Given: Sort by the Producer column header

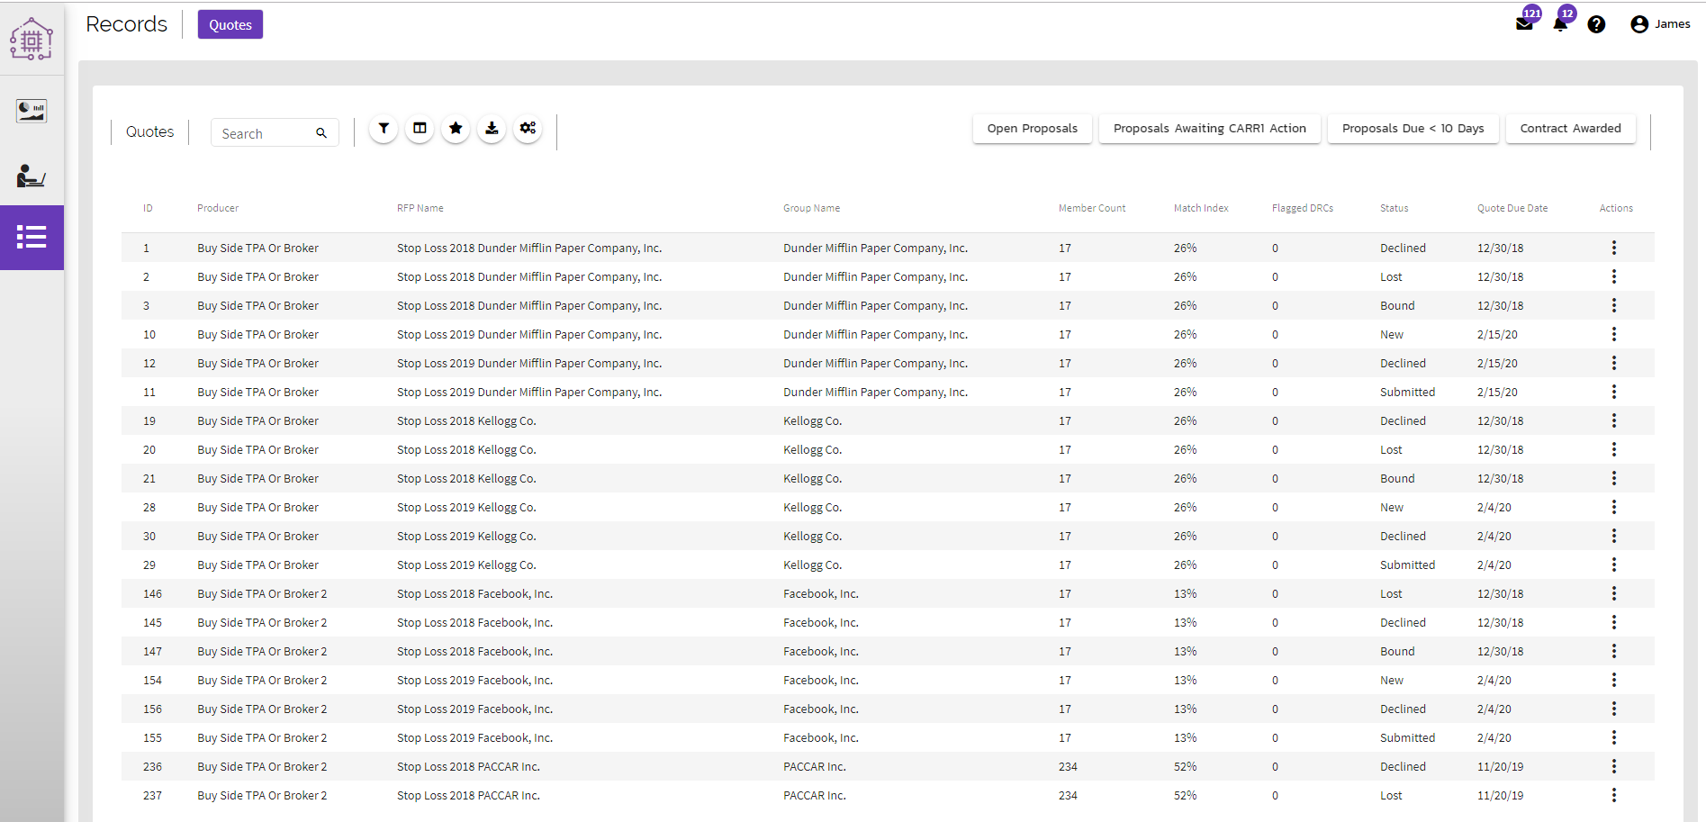Looking at the screenshot, I should [x=218, y=208].
